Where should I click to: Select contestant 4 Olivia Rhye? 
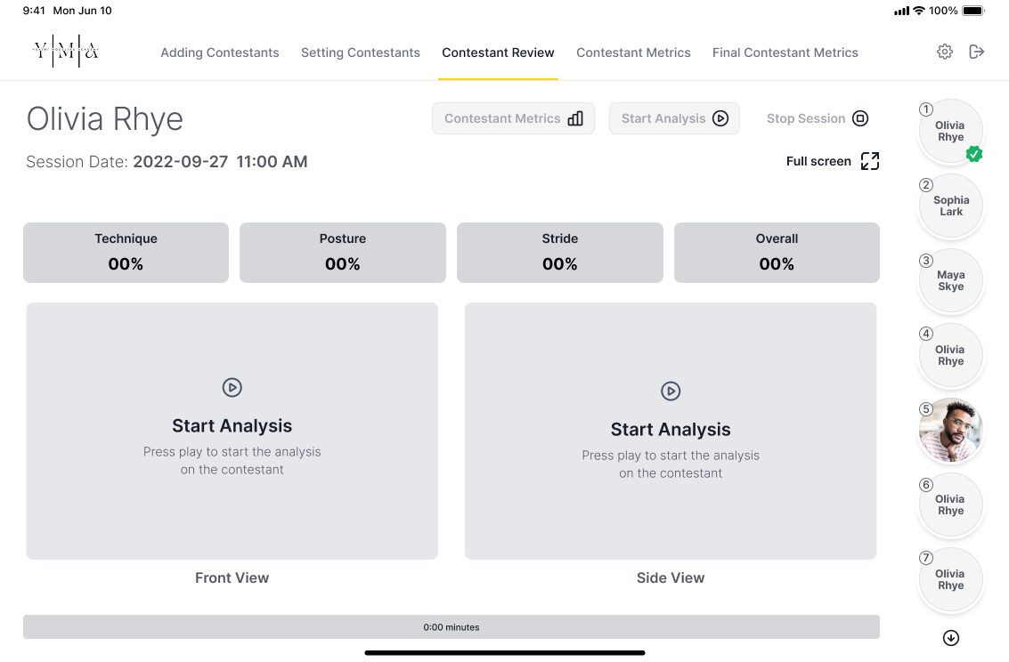(x=950, y=355)
